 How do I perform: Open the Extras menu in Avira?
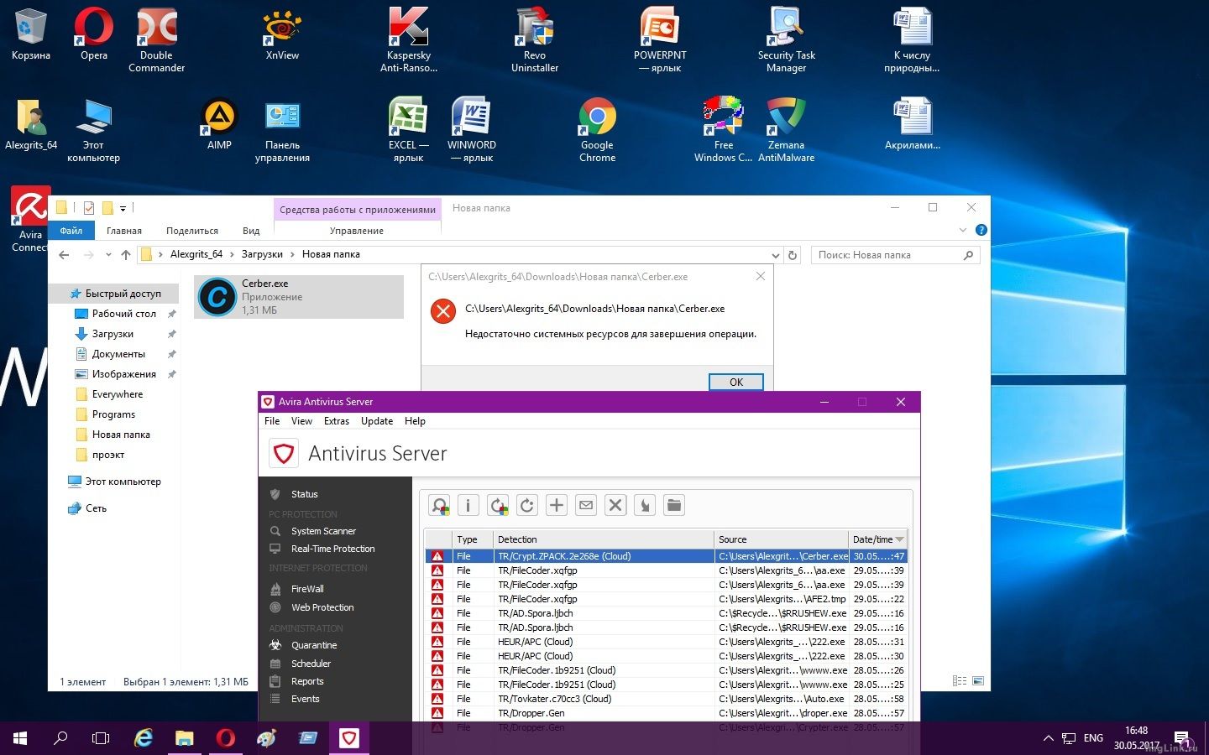click(336, 421)
